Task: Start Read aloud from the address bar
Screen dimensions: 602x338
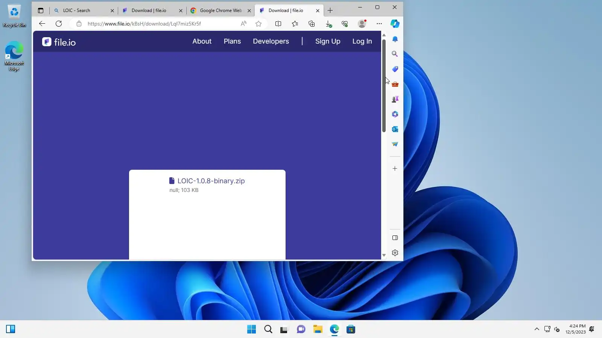Action: coord(243,24)
